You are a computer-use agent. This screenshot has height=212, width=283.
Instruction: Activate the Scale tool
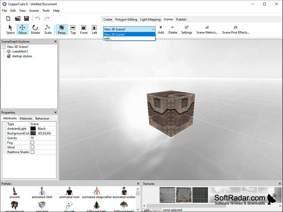point(48,29)
